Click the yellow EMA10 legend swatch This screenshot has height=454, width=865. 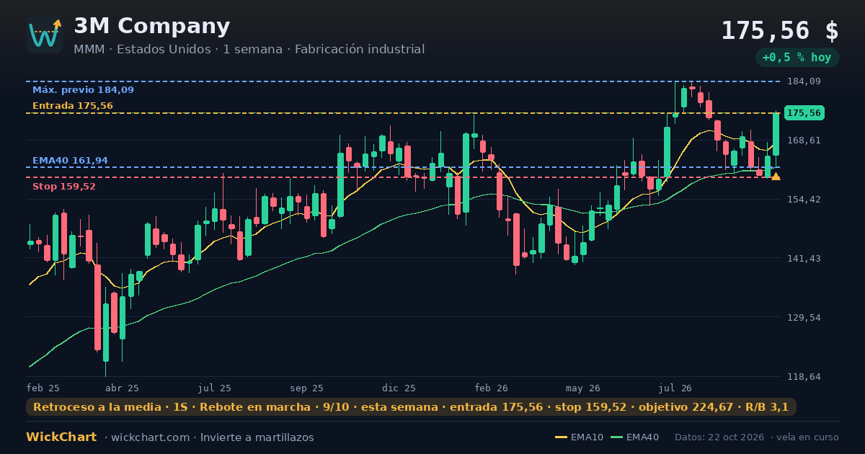[x=561, y=437]
